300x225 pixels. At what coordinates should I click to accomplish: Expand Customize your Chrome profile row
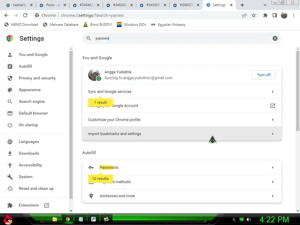(182, 120)
